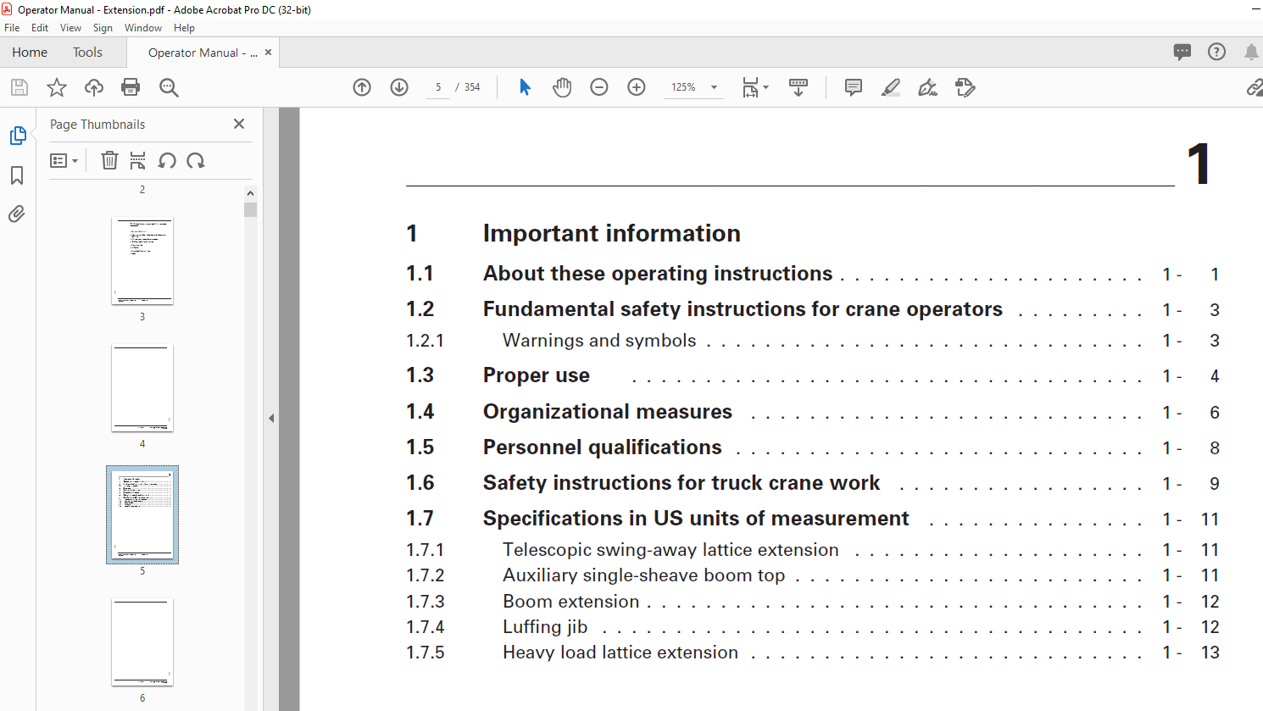Open 'Luffing jib' contents entry
The height and width of the screenshot is (711, 1263).
[545, 627]
